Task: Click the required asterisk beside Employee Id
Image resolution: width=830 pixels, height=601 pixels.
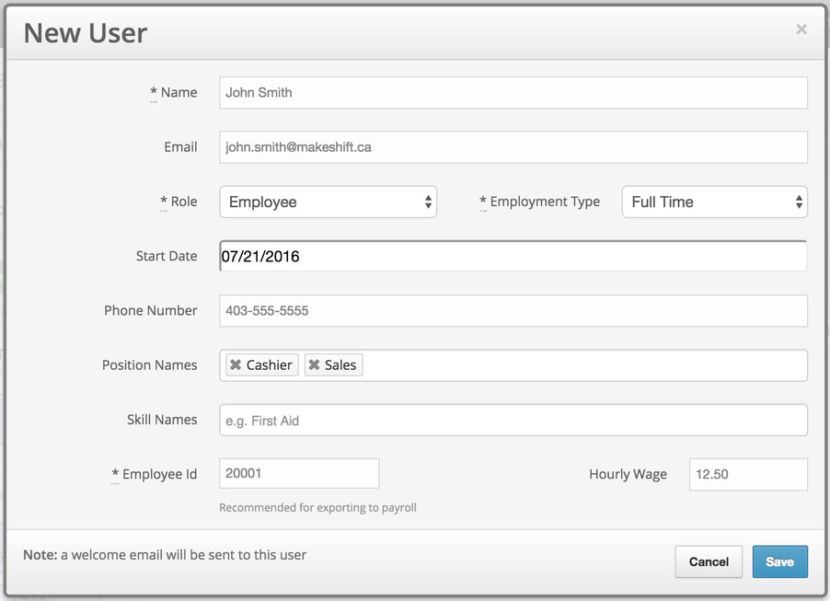Action: pyautogui.click(x=115, y=474)
